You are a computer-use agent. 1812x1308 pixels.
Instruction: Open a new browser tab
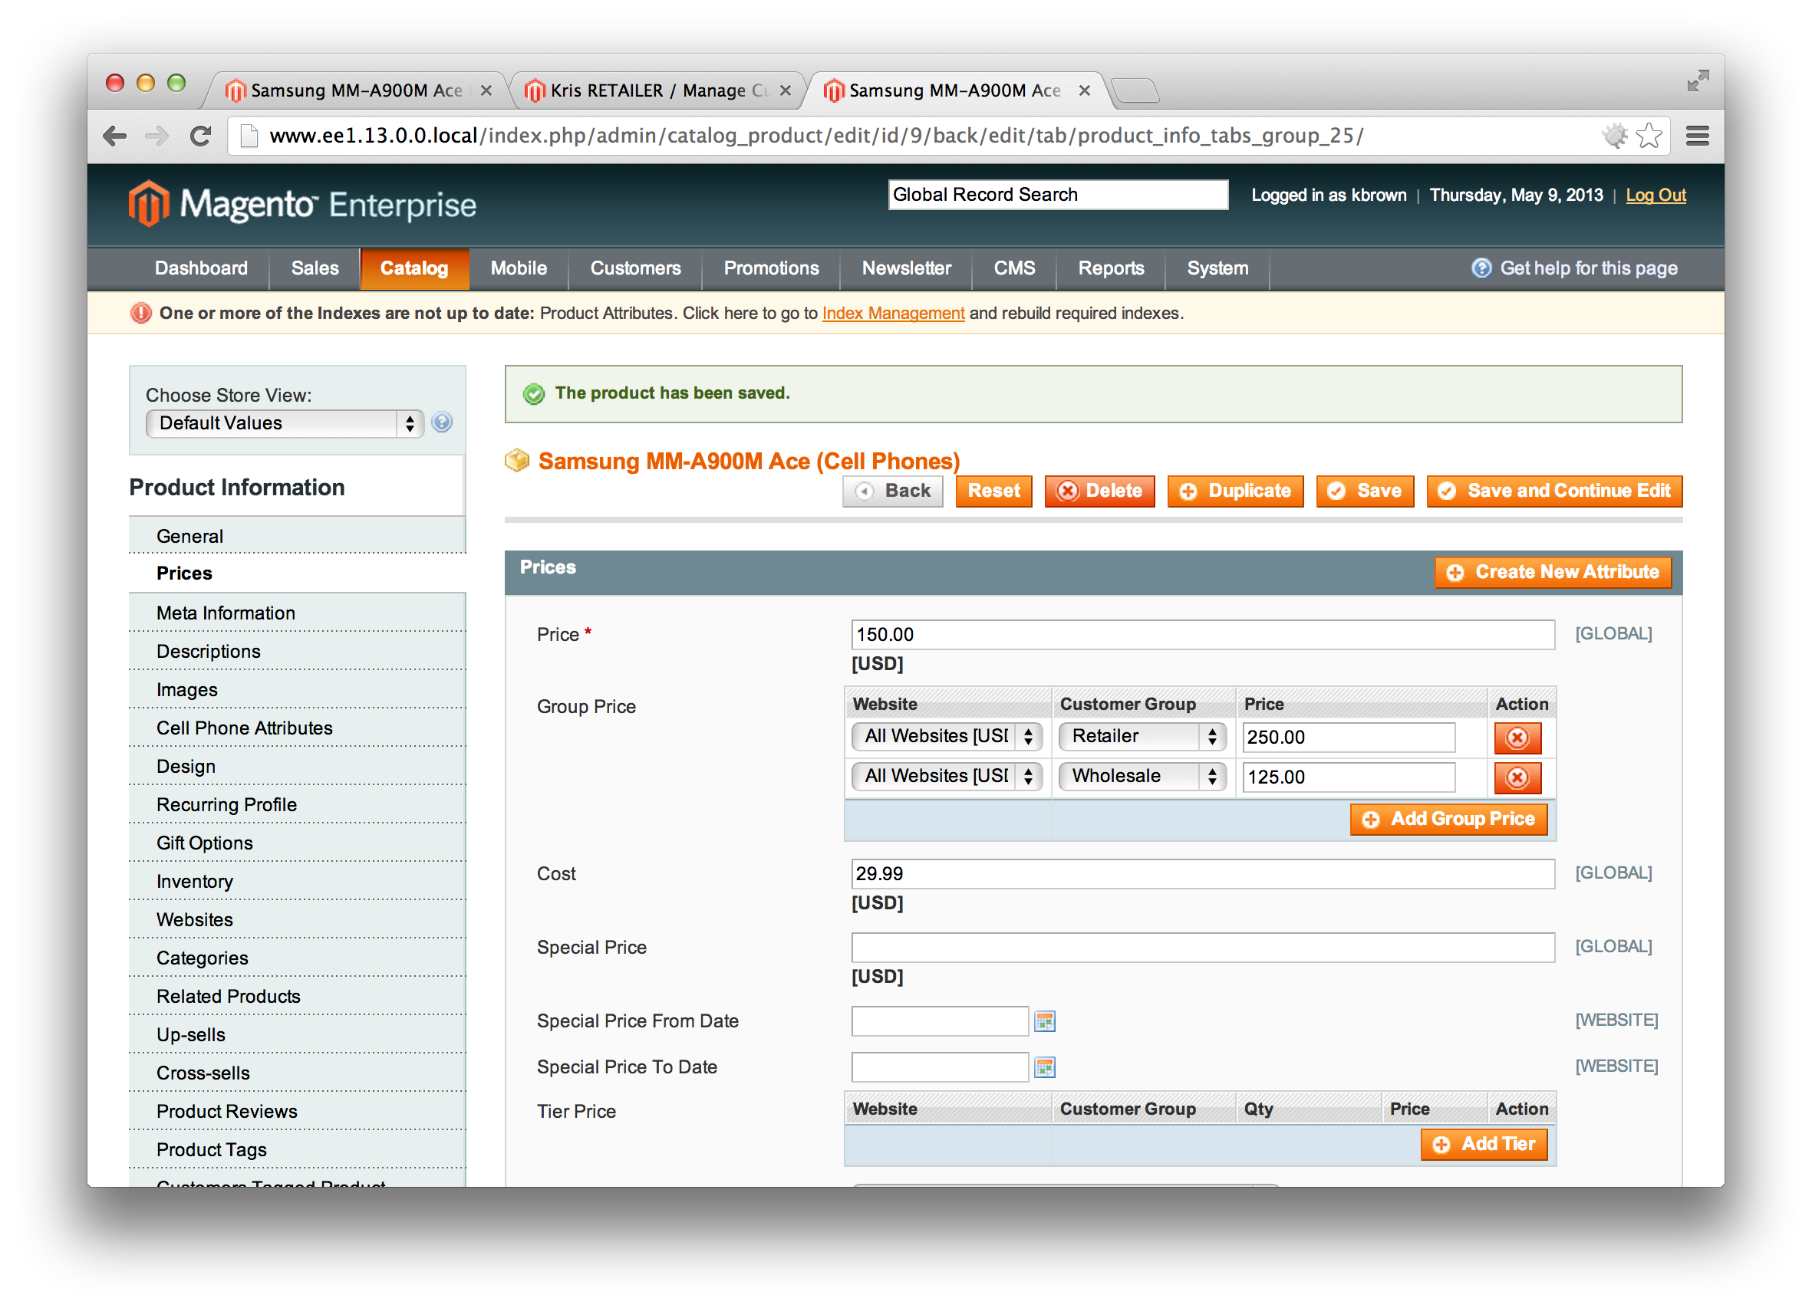1135,90
